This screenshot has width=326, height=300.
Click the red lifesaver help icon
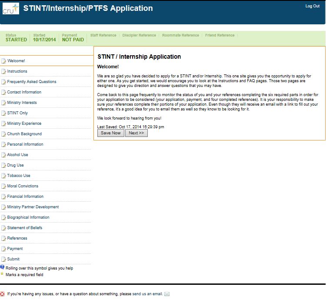click(2, 294)
